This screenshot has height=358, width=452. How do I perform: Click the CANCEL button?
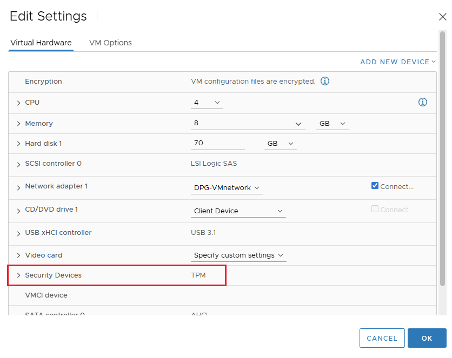[382, 338]
